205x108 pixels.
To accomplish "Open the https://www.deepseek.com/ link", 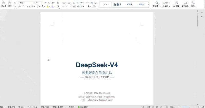I will [x=100, y=100].
